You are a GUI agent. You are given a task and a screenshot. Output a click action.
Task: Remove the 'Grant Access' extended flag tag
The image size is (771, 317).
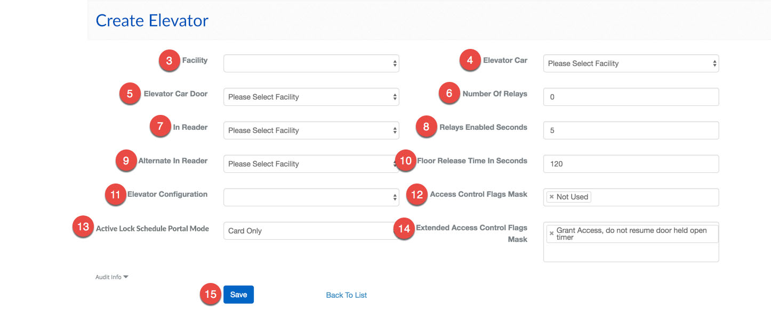pyautogui.click(x=551, y=233)
